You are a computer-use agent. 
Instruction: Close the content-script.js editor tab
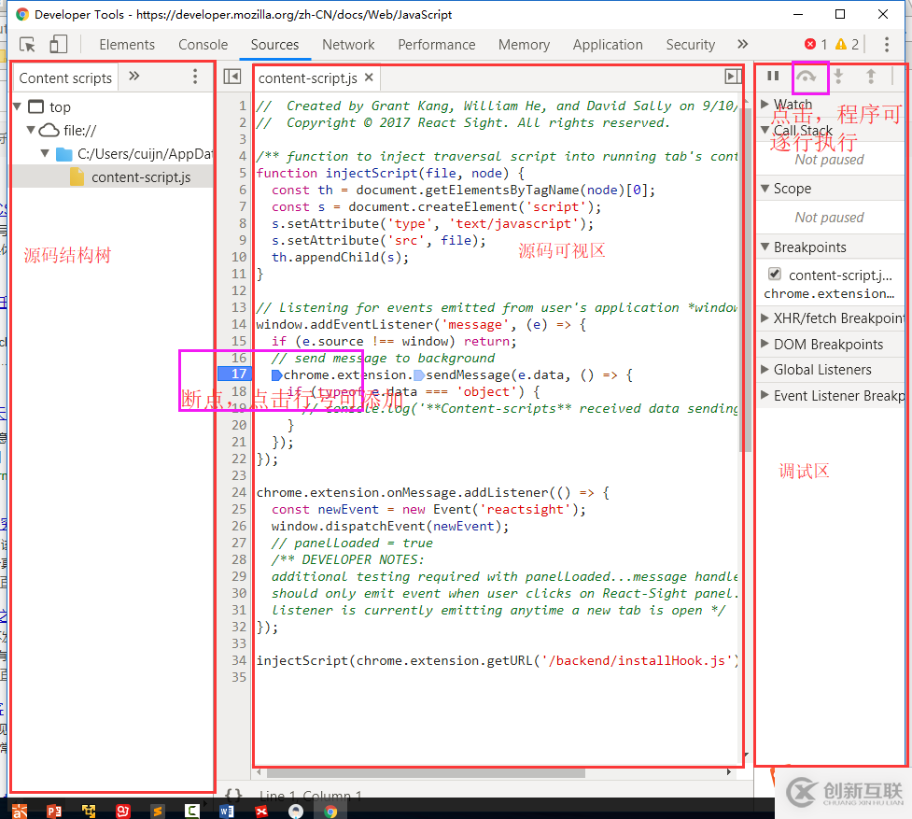369,78
